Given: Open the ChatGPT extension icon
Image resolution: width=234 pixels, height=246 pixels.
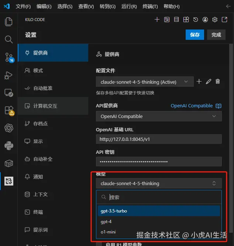Looking at the screenshot, I should (x=9, y=128).
